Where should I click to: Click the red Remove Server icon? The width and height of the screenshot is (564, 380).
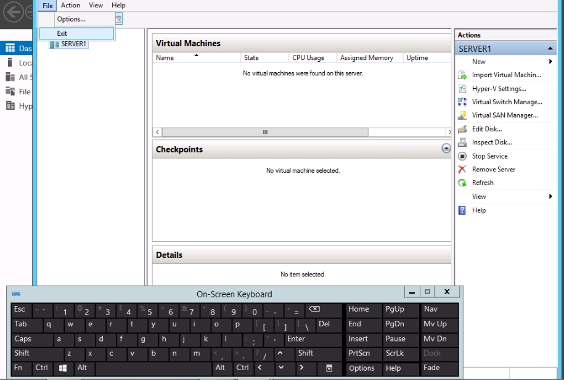462,170
